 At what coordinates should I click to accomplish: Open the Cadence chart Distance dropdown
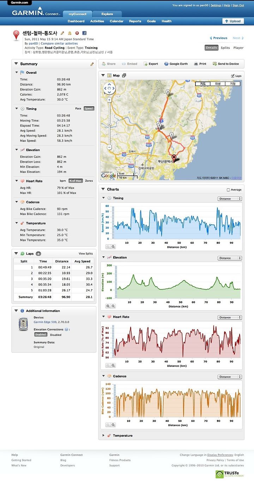(230, 377)
